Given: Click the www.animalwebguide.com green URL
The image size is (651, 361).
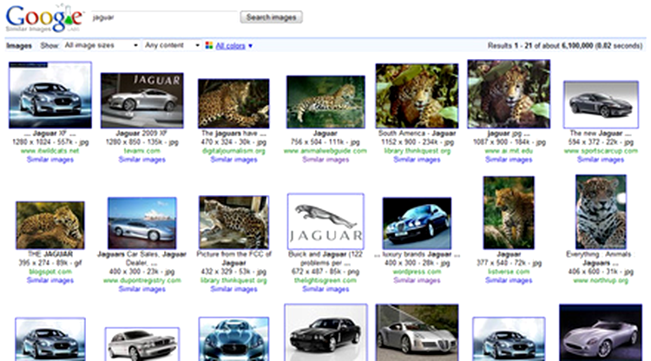Looking at the screenshot, I should (x=325, y=151).
